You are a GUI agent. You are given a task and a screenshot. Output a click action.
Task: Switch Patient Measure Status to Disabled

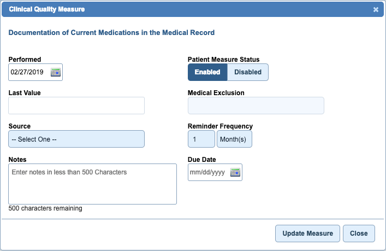point(248,72)
